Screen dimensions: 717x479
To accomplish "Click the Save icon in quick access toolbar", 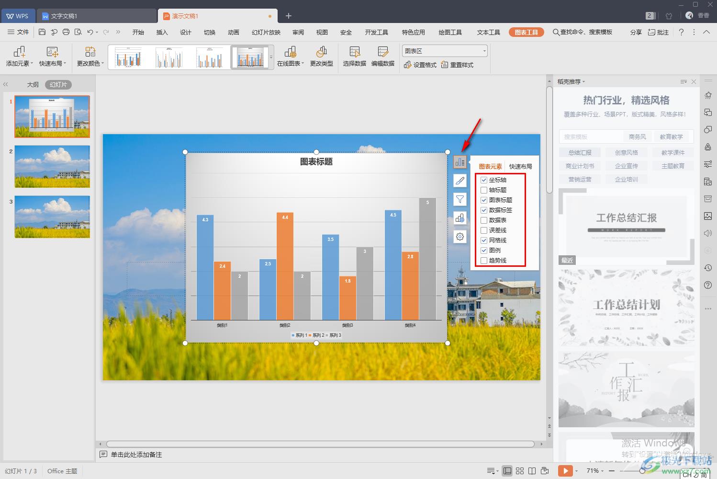I will tap(42, 32).
